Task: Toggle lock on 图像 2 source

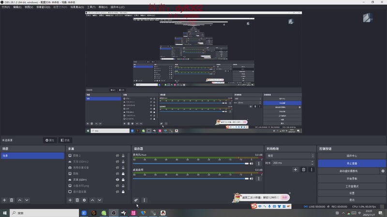Action: 123,155
